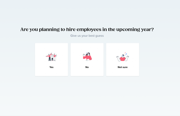Click the blue question mark icon
Image resolution: width=180 pixels, height=116 pixels.
click(126, 54)
